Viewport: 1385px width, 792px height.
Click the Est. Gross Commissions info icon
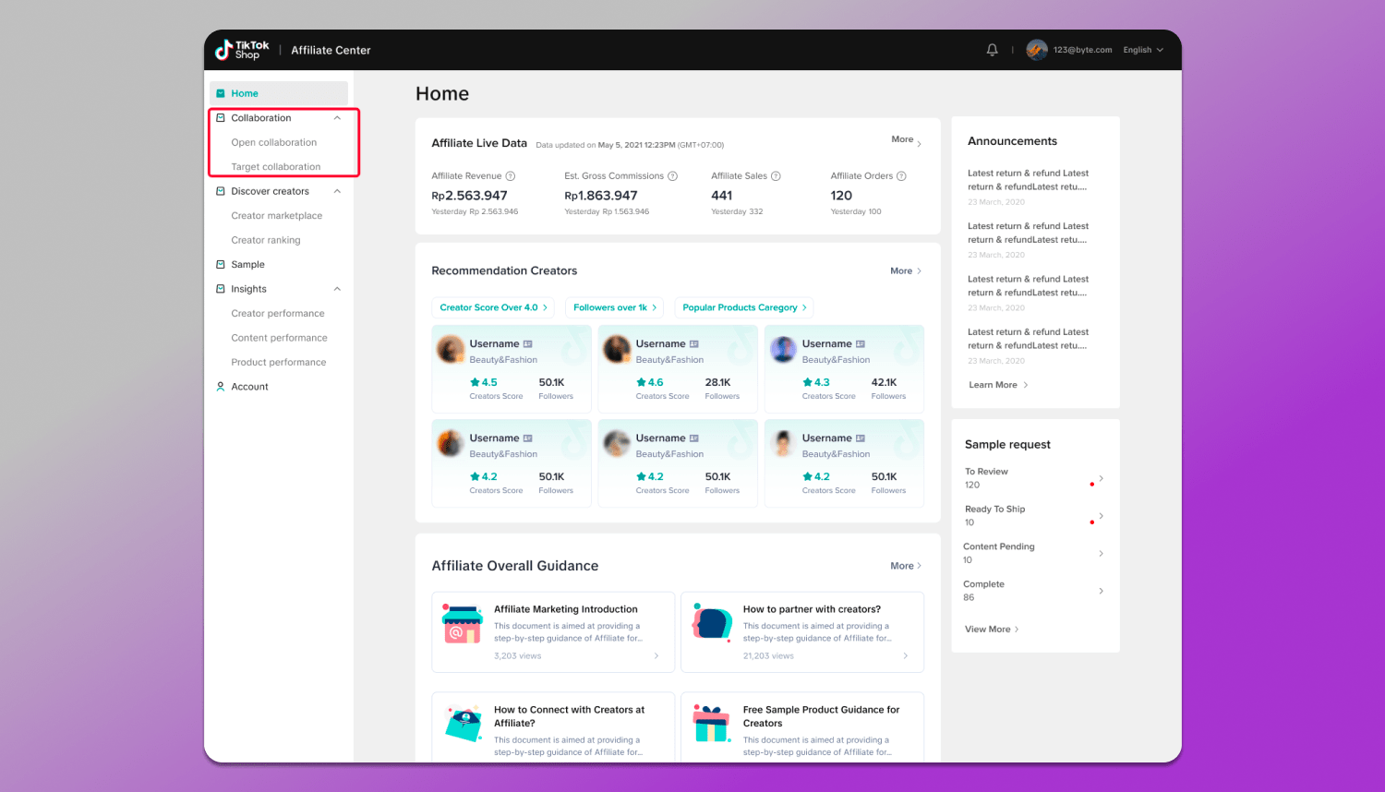point(672,176)
